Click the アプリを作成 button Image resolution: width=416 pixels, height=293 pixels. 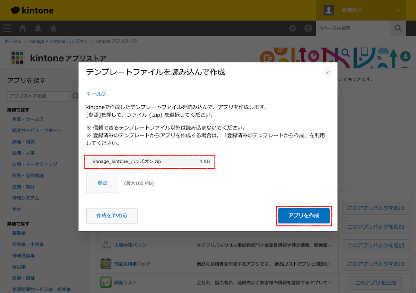point(304,216)
